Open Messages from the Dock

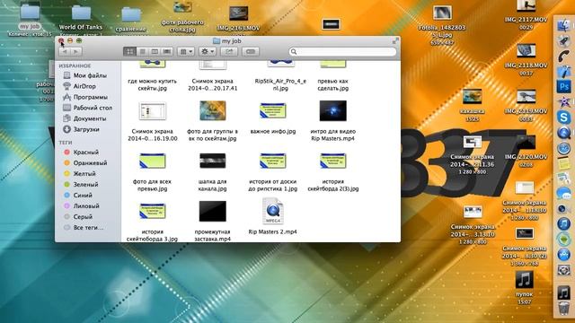pos(564,194)
